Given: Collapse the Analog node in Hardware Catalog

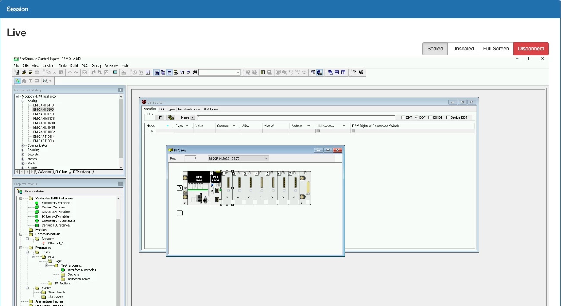Looking at the screenshot, I should click(x=23, y=101).
